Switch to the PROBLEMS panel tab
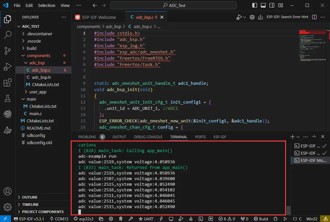The image size is (330, 222). [87, 137]
